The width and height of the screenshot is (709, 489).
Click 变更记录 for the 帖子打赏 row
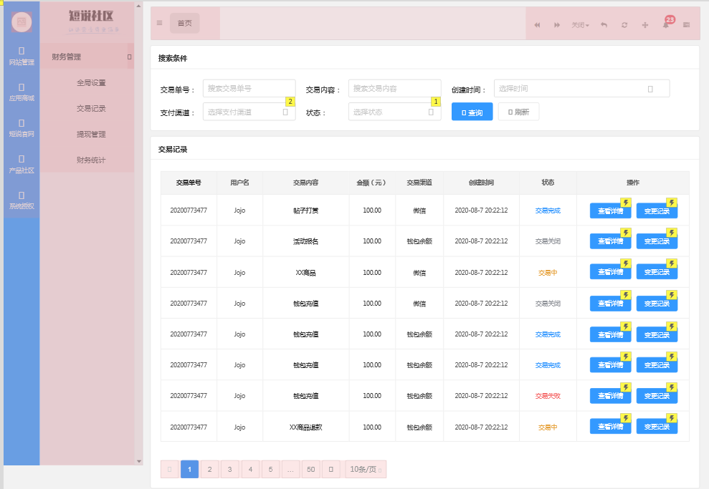(x=657, y=211)
